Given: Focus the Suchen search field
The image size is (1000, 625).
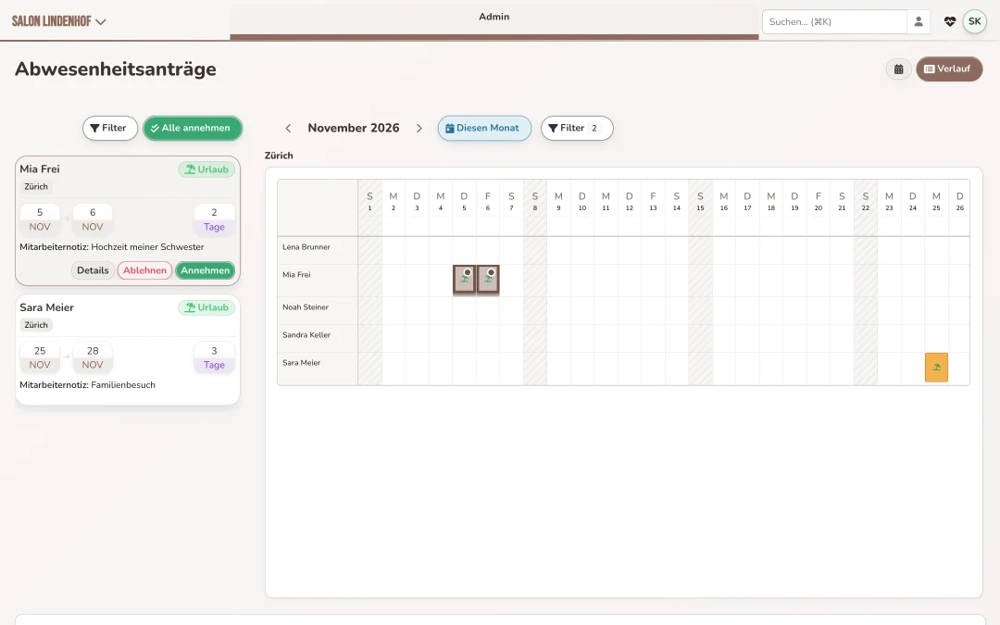Looking at the screenshot, I should point(834,21).
